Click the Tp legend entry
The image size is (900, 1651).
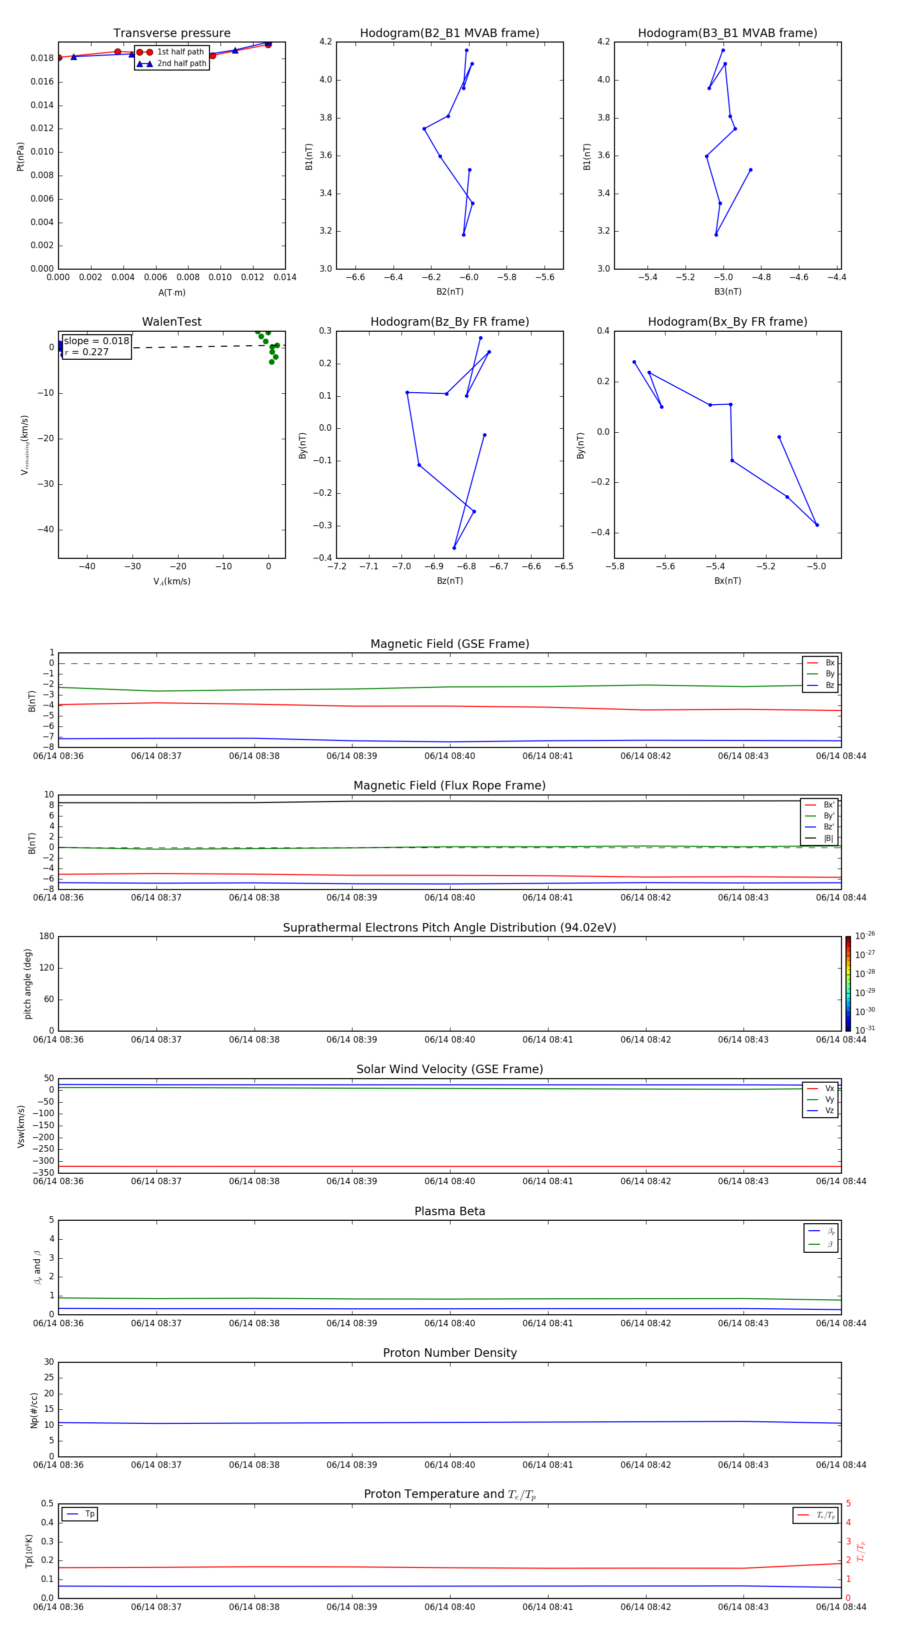tap(80, 1514)
